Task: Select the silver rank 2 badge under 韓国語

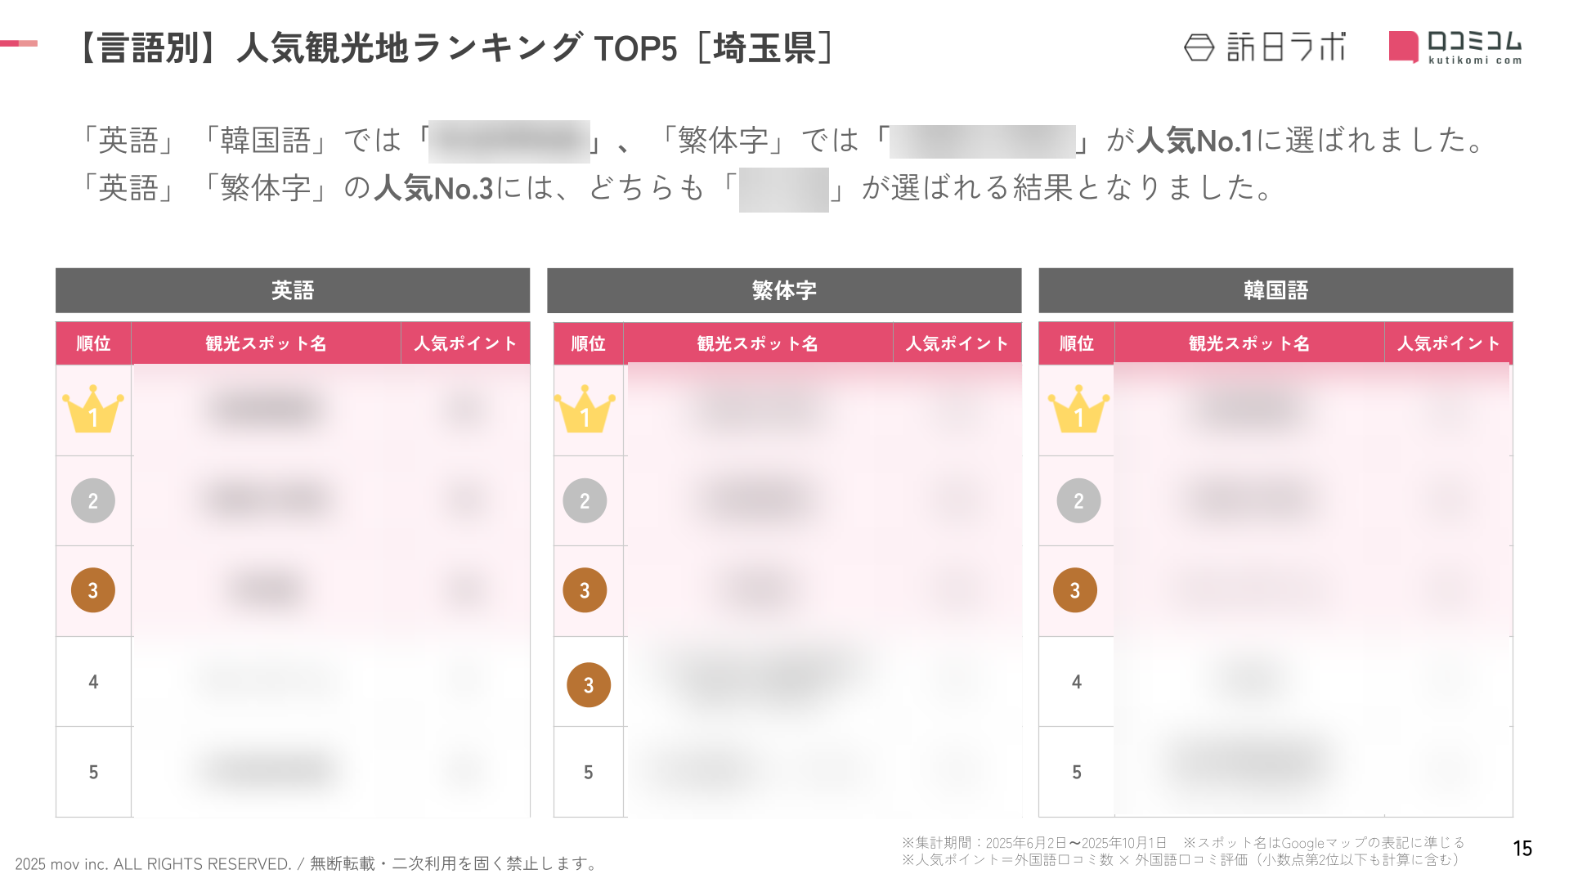Action: [x=1078, y=500]
